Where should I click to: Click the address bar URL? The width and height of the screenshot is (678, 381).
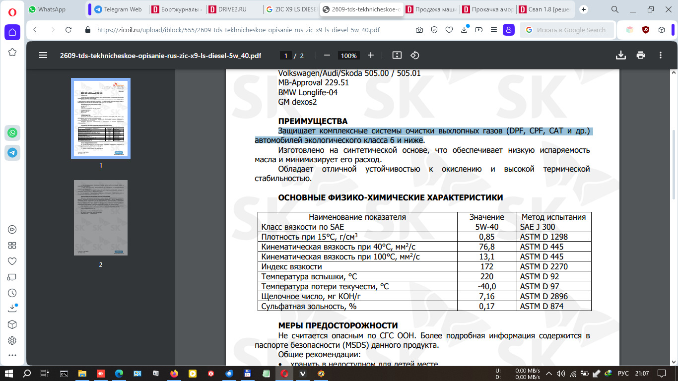[238, 30]
